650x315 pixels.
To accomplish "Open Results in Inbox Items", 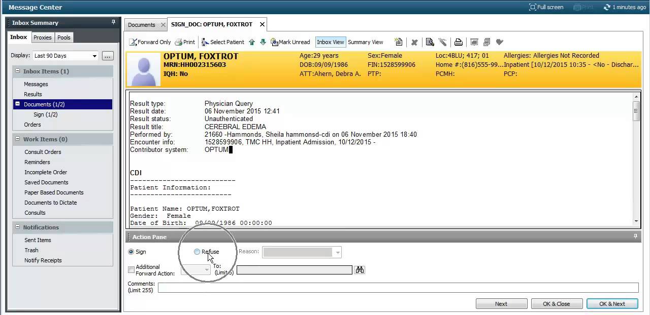I will [x=33, y=94].
